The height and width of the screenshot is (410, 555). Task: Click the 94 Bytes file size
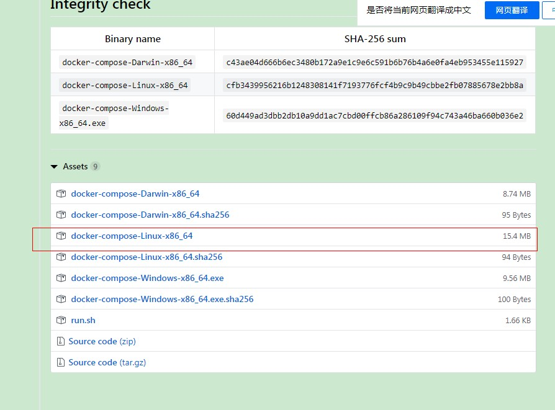(517, 257)
